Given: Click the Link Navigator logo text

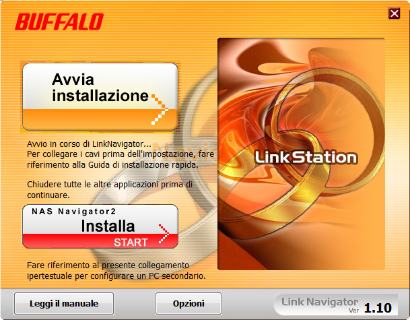Looking at the screenshot, I should [x=320, y=302].
